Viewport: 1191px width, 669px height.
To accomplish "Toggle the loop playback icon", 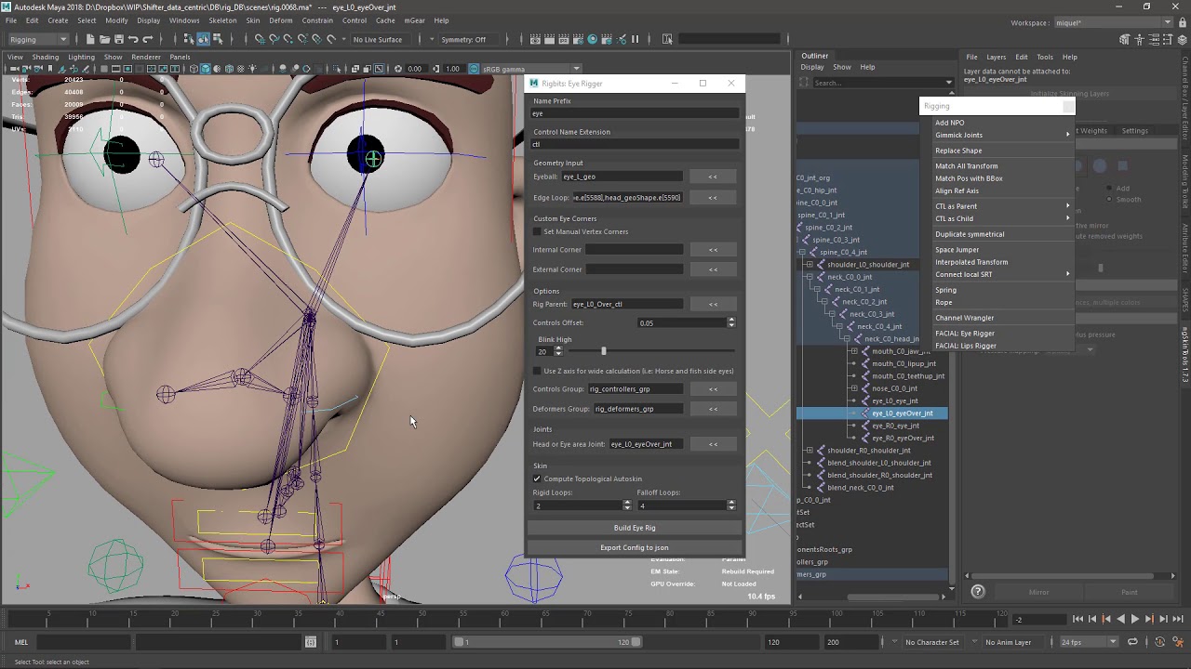I will [x=1132, y=642].
